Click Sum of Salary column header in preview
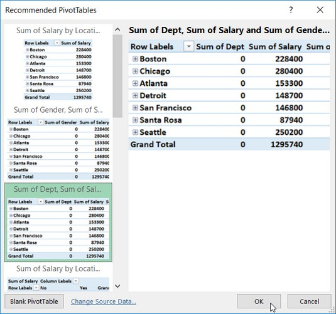Image resolution: width=336 pixels, height=314 pixels. click(x=275, y=46)
